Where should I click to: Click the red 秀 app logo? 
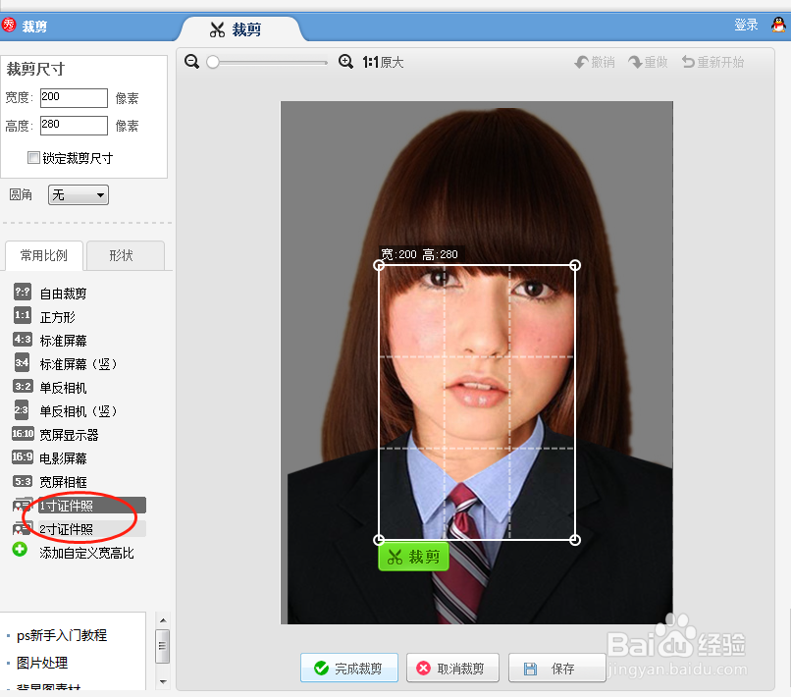[x=9, y=25]
